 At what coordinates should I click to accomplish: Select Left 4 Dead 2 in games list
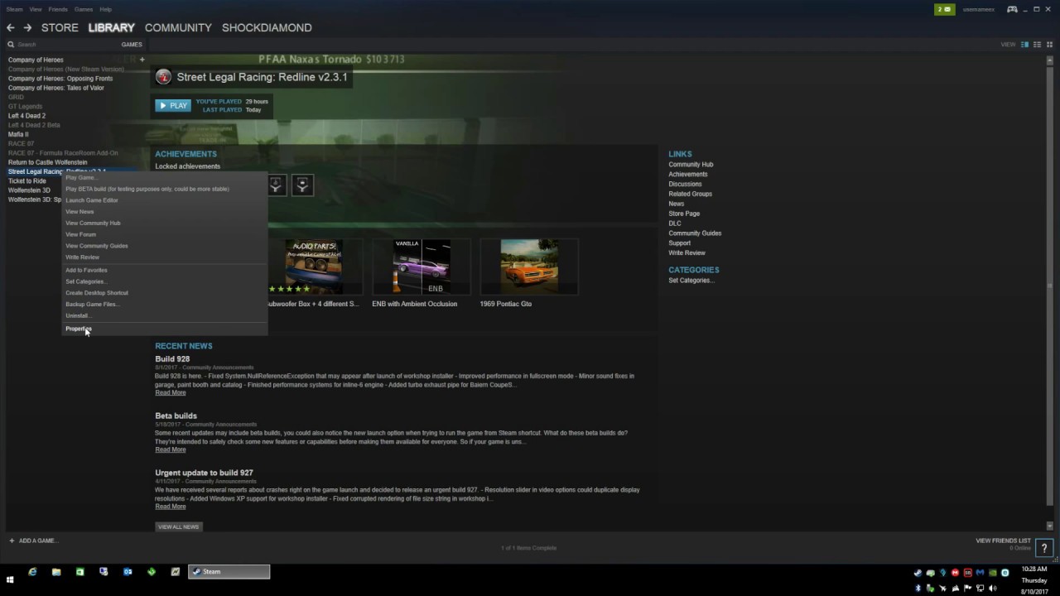coord(26,116)
